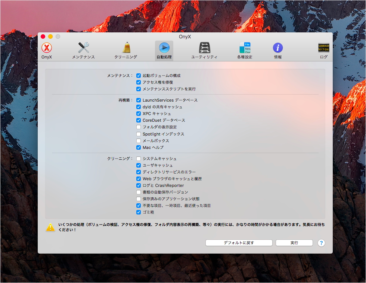Uncheck Mac ヘルプ
Viewport: 366px width, 283px height.
139,147
